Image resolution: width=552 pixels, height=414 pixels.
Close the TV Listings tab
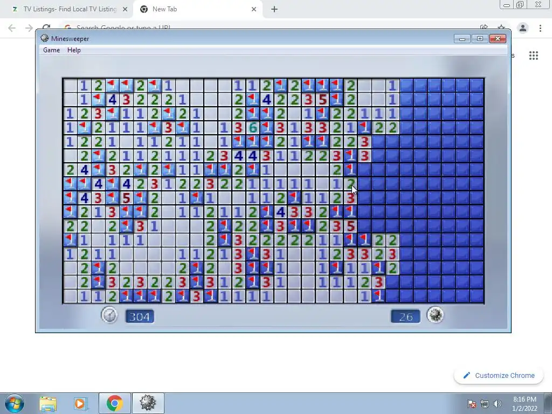[125, 9]
